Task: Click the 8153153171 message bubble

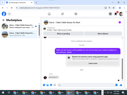Action: coord(54,77)
